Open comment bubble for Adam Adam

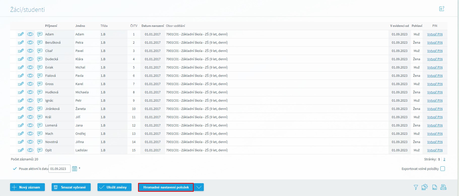40,34
